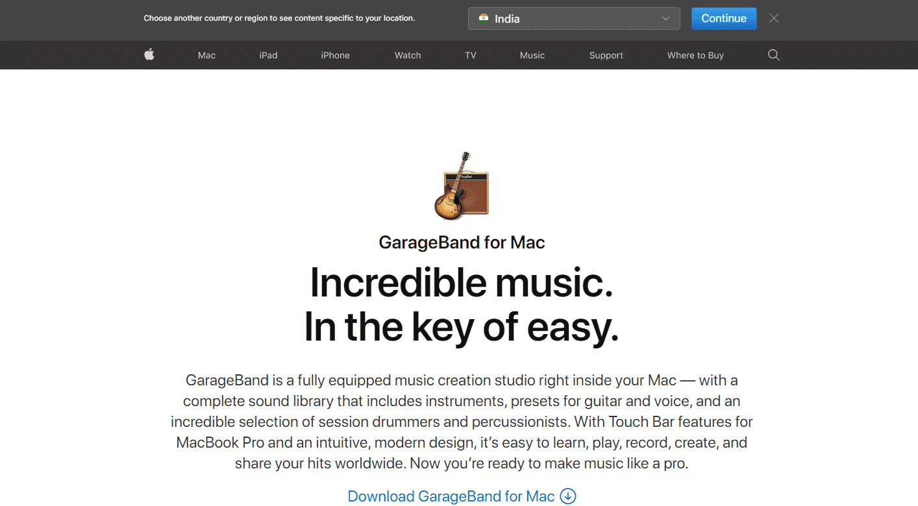Click the Apple logo icon

coord(149,54)
